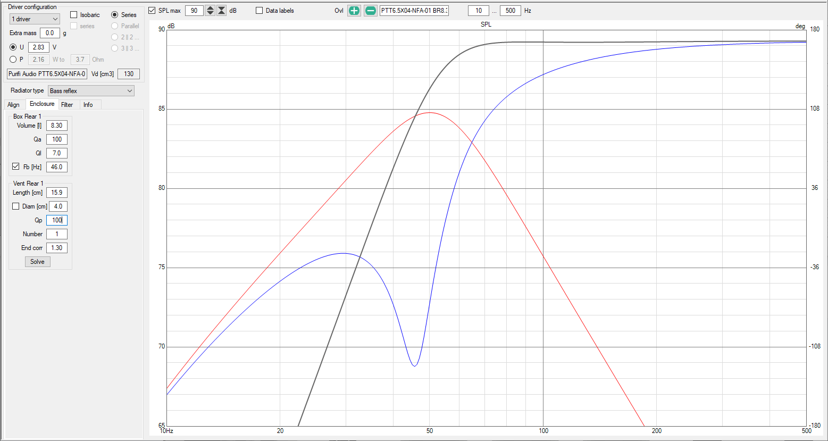Check the vent Diam [cm] checkbox
828x441 pixels.
point(16,206)
